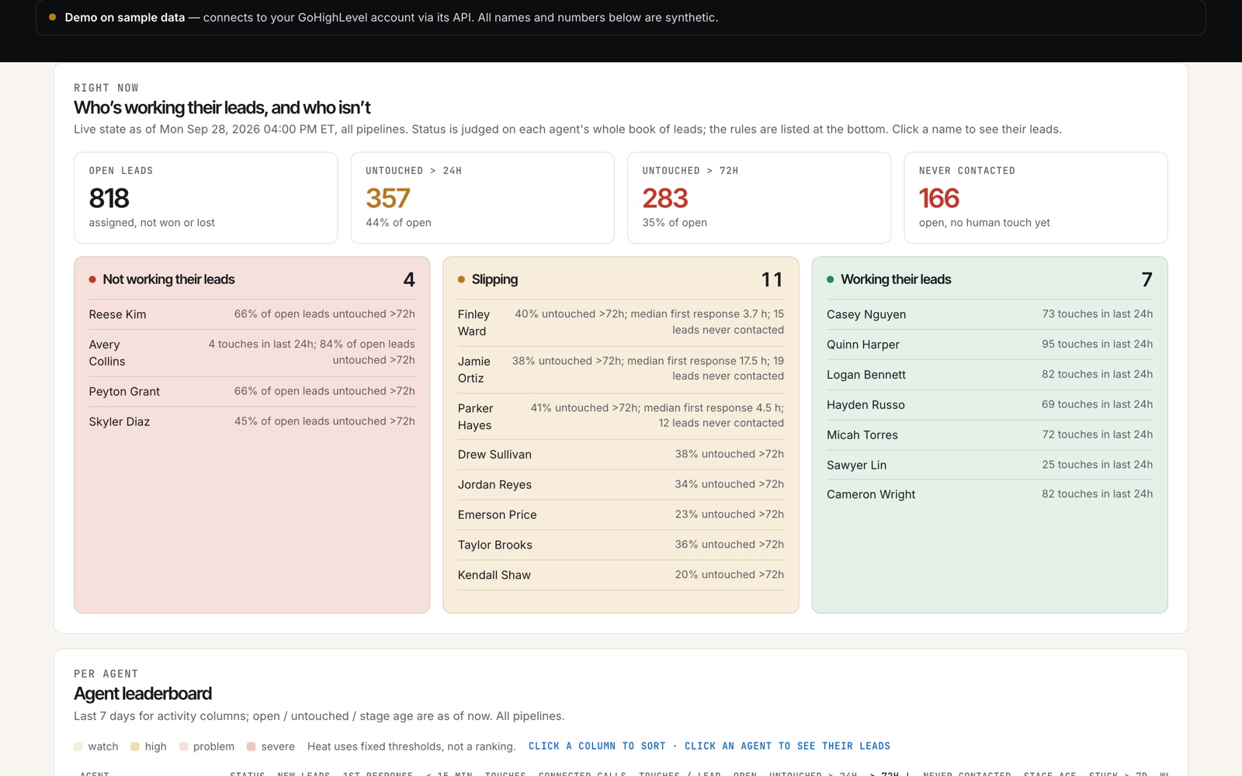Screen dimensions: 1242x776
Task: Click "95 touches in last 24h" text
Action: [1097, 344]
